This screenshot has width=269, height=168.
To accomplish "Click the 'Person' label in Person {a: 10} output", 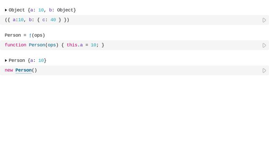I will (17, 60).
